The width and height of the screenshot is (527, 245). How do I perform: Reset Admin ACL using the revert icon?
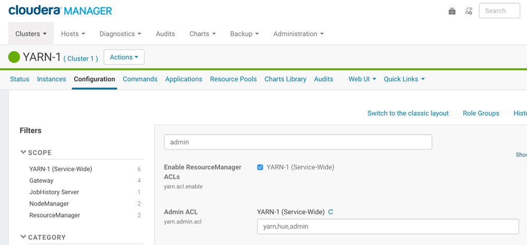pos(331,212)
